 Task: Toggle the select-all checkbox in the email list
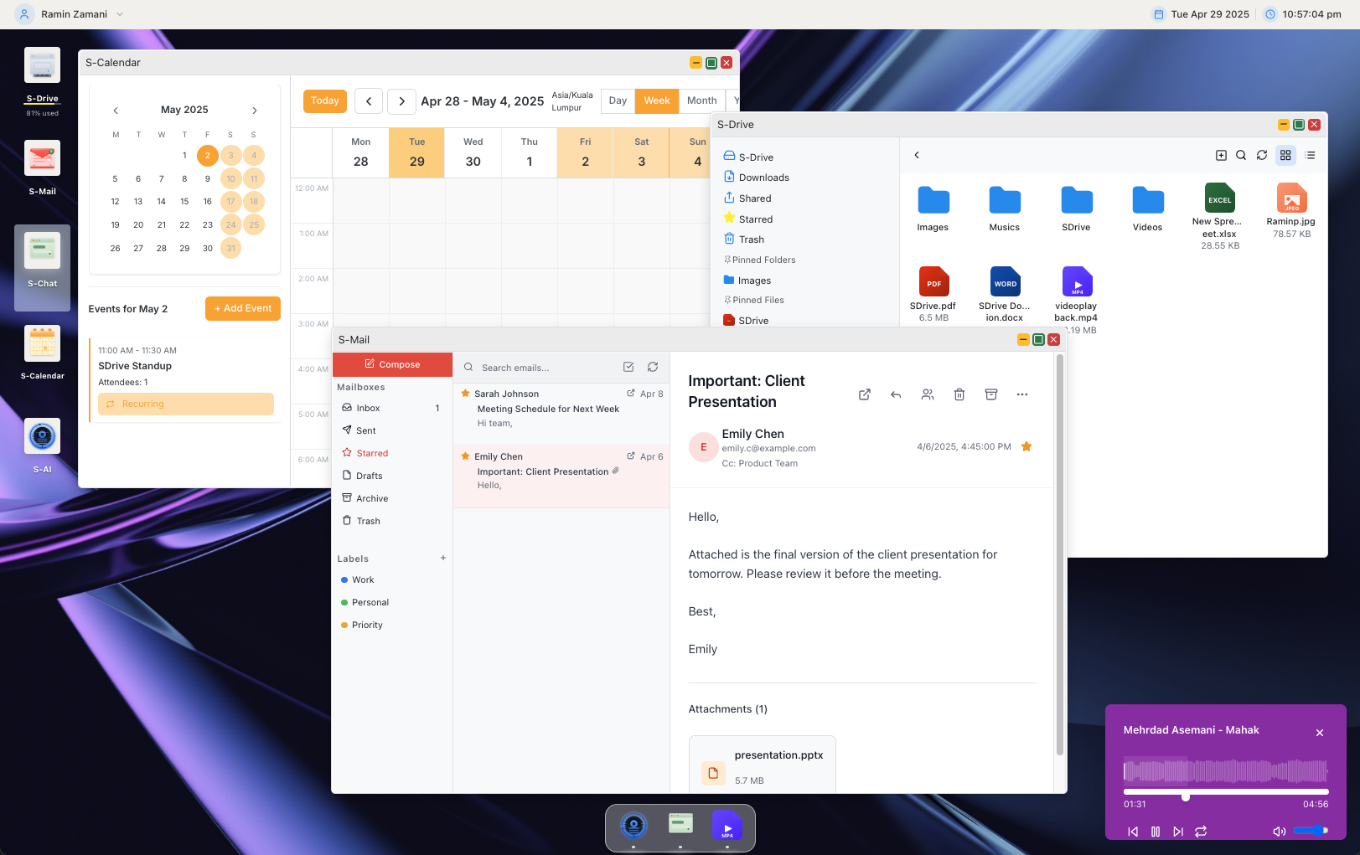point(628,367)
